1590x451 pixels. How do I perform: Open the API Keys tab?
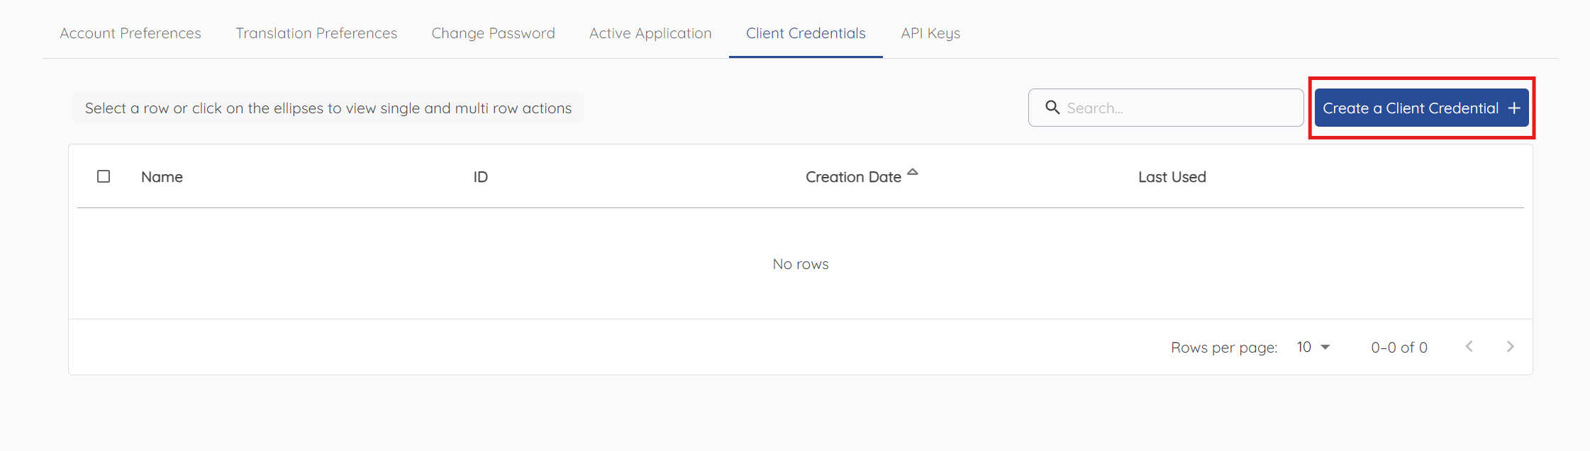[x=930, y=33]
